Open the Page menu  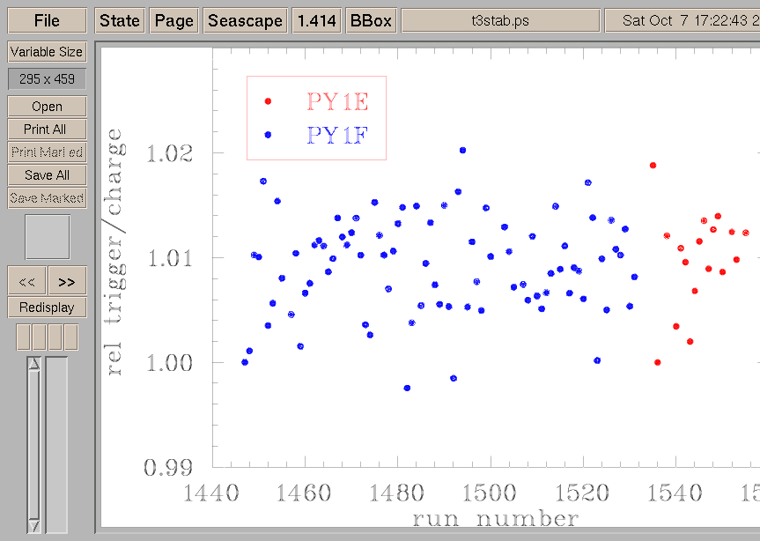click(174, 21)
